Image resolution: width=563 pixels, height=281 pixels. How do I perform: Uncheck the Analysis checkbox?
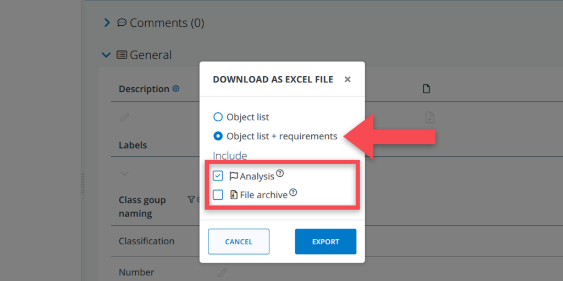(x=218, y=176)
